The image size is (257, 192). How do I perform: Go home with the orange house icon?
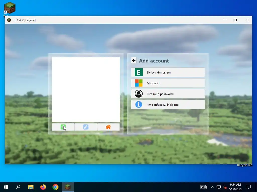pyautogui.click(x=108, y=127)
